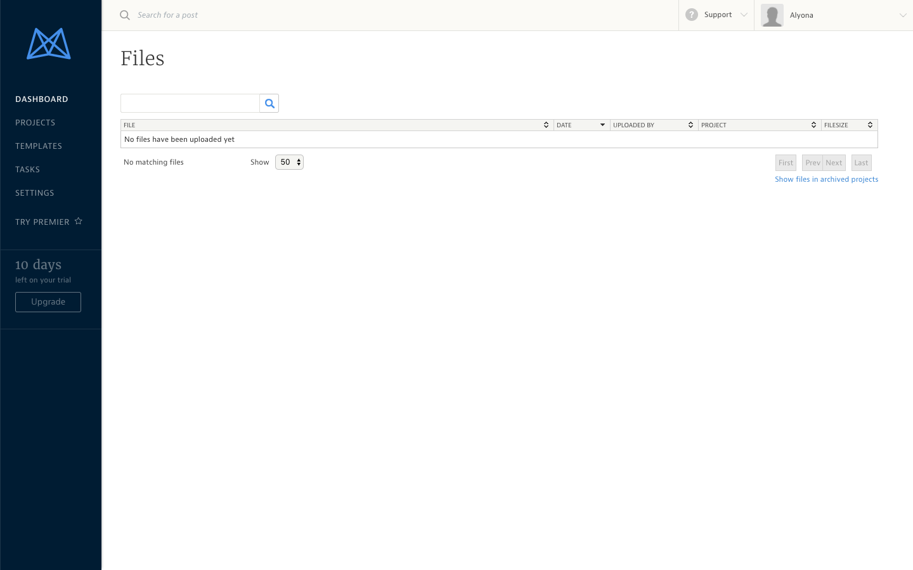This screenshot has height=570, width=913.
Task: Open Settings from the sidebar
Action: (x=35, y=193)
